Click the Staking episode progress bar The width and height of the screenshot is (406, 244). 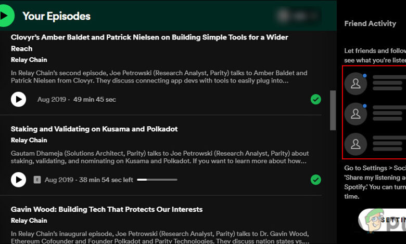click(x=157, y=180)
